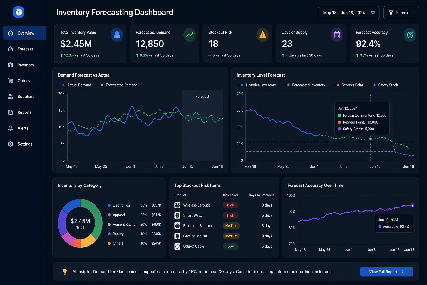The image size is (427, 285).
Task: Click the Forecasted Demand trend line icon
Action: click(190, 35)
